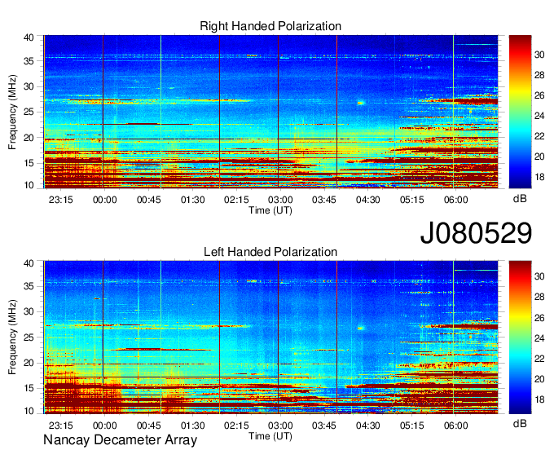Screen dimensions: 554x450
Task: Click 'Frequency (MHz)' axis label of bottom plot
Action: click(x=12, y=337)
